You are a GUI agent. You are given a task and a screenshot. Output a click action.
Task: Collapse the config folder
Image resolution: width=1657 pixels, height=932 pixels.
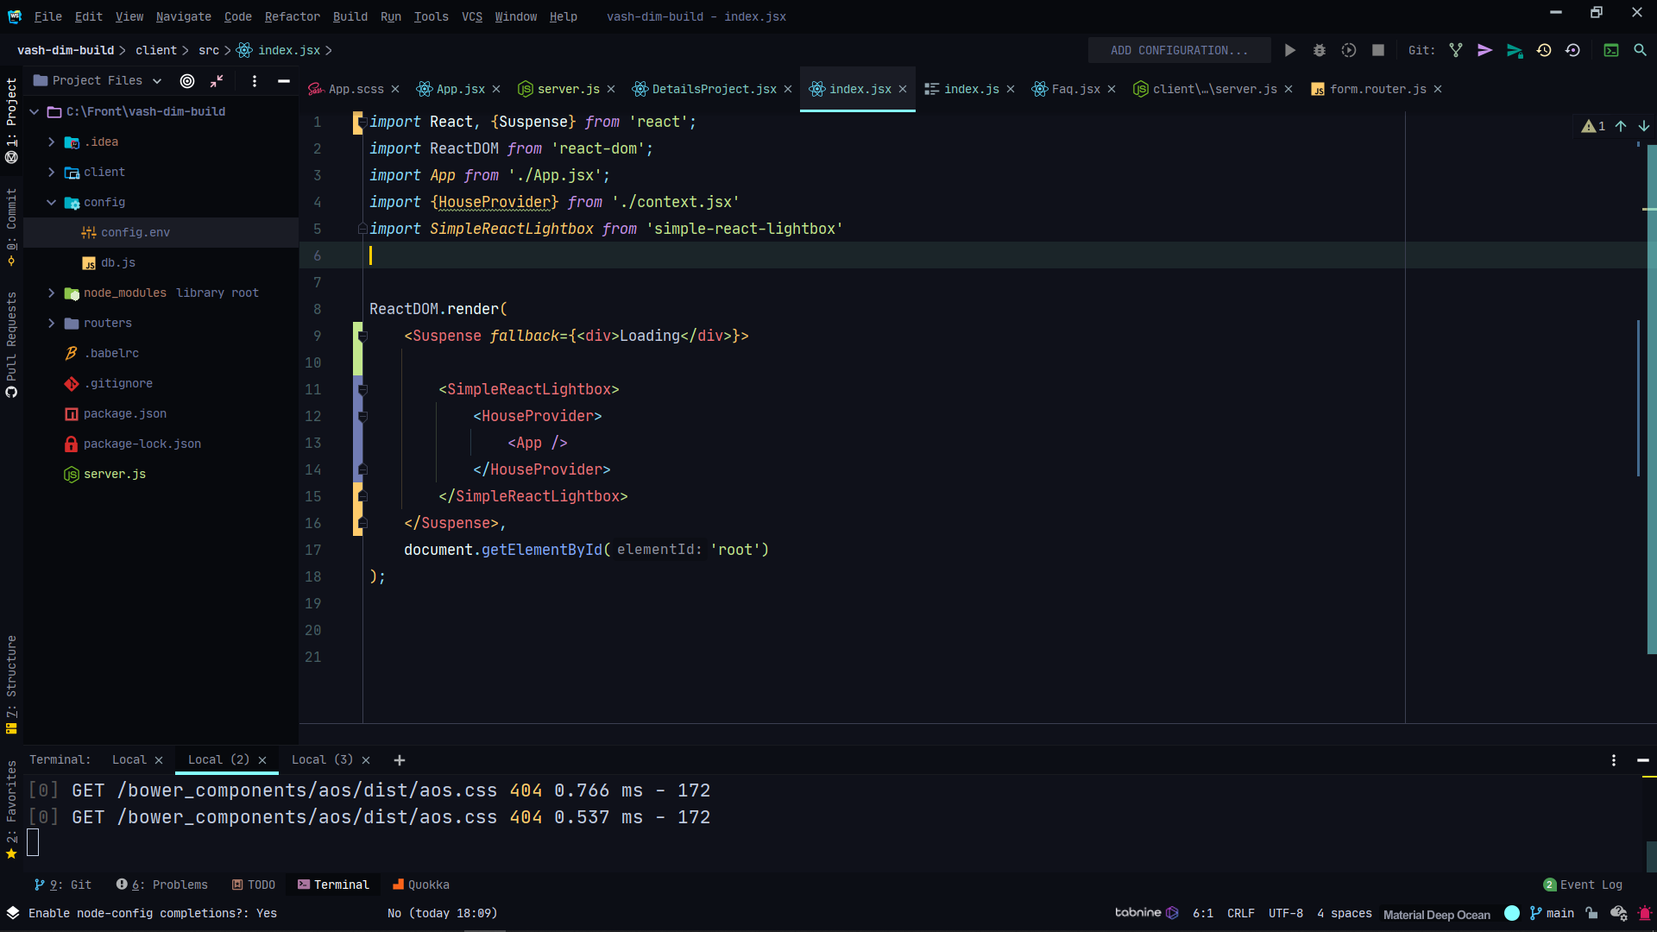(52, 202)
